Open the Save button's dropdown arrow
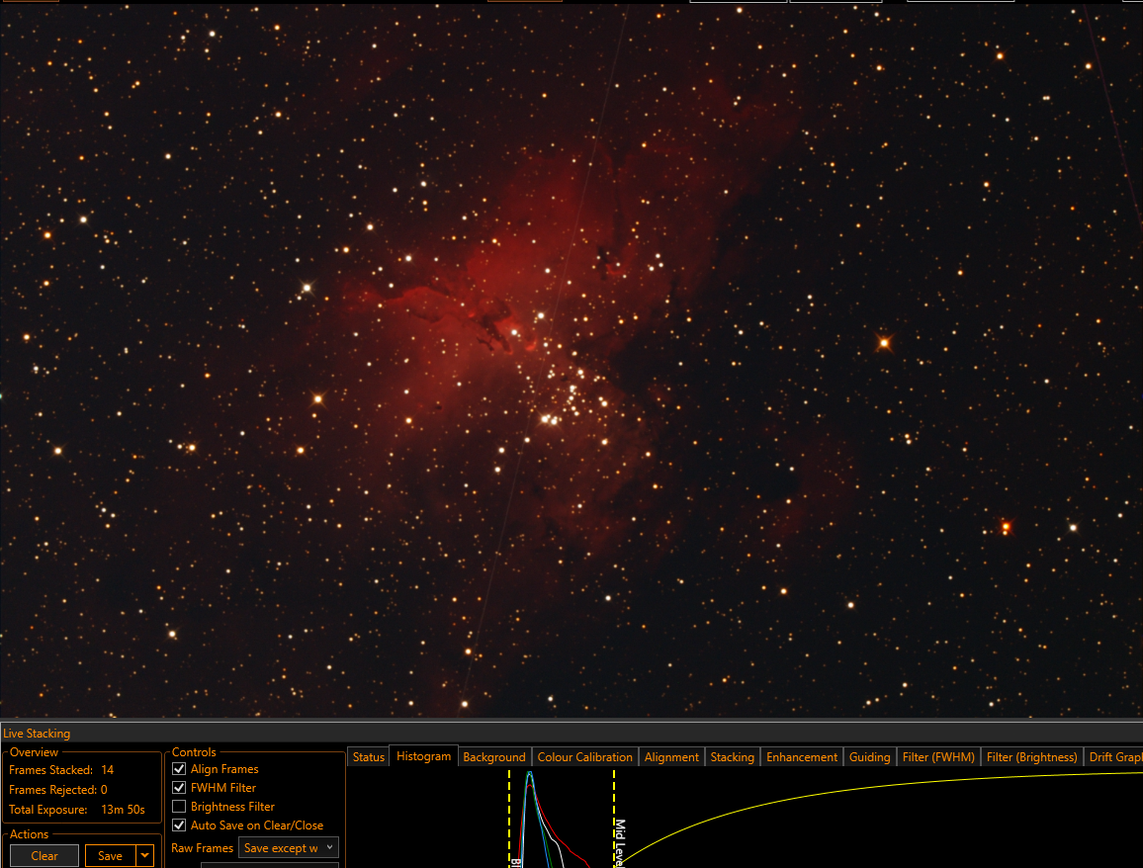 tap(145, 855)
